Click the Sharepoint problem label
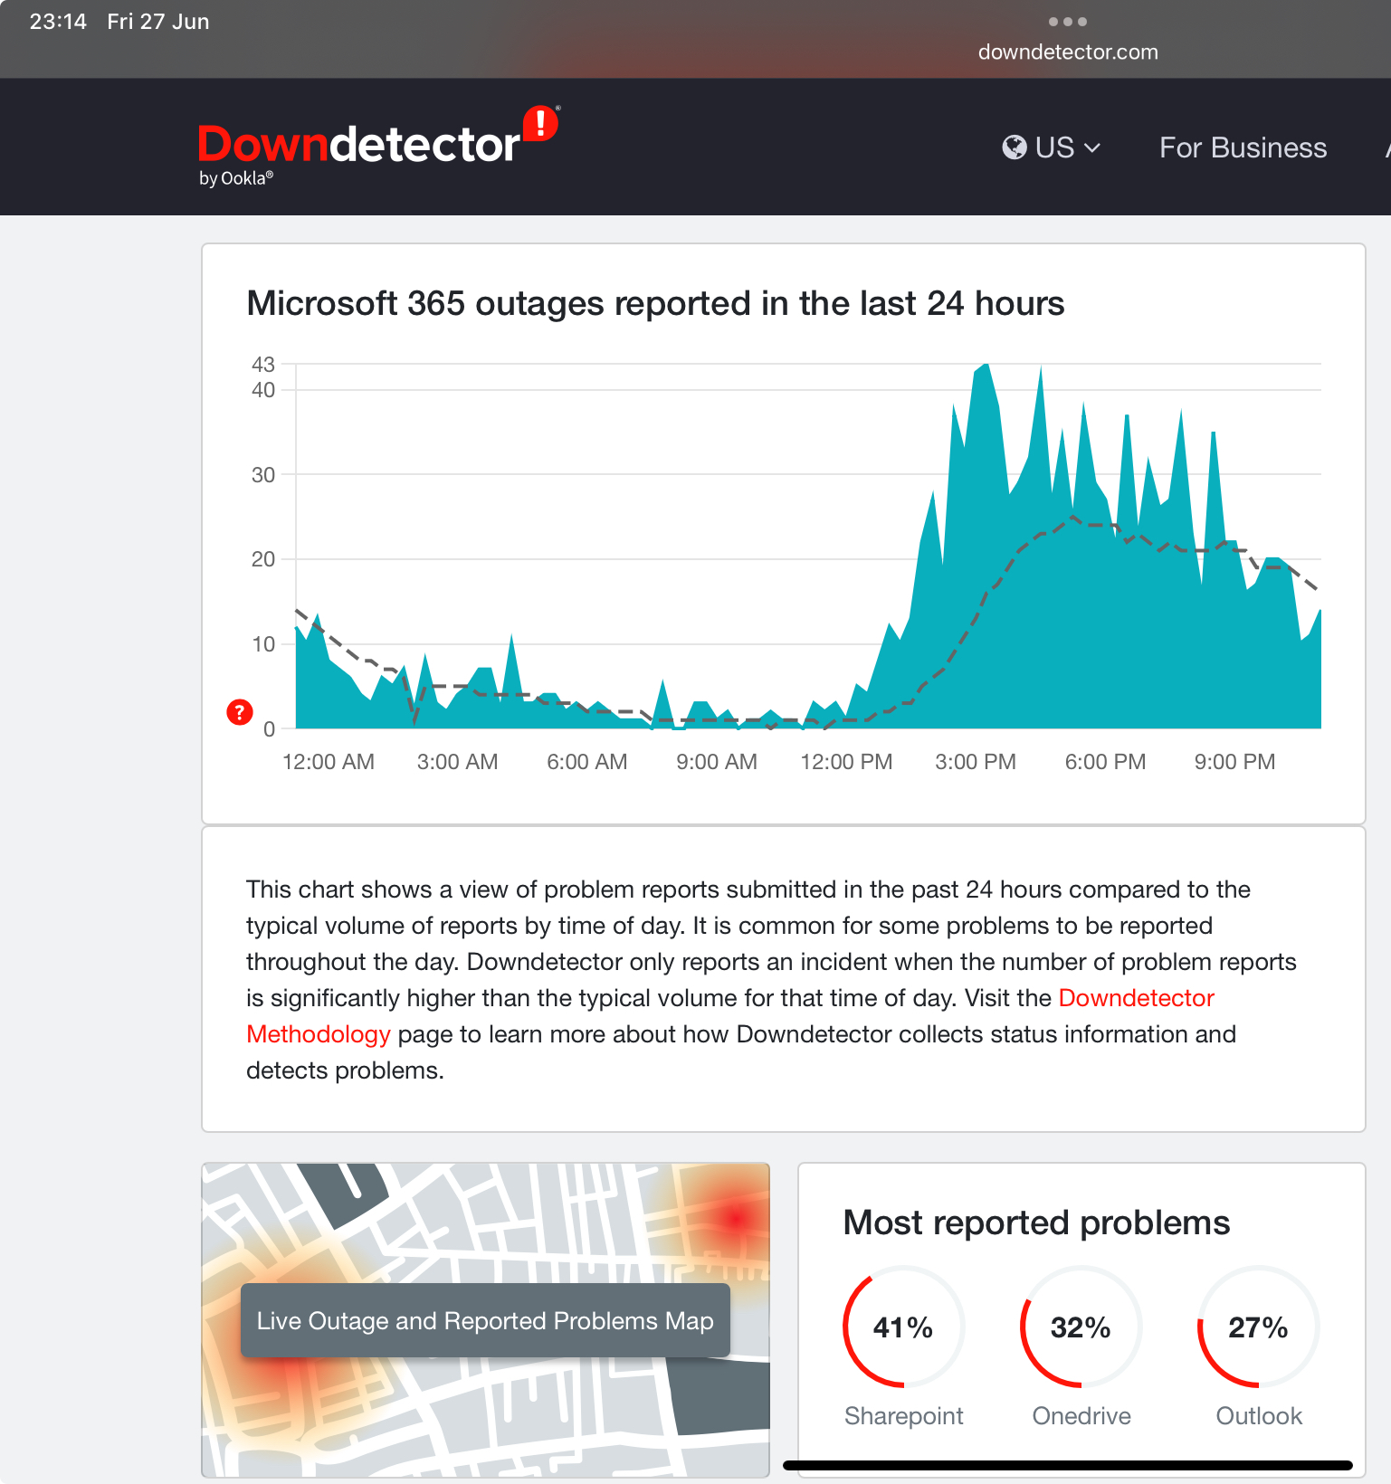This screenshot has height=1484, width=1391. coord(903,1416)
